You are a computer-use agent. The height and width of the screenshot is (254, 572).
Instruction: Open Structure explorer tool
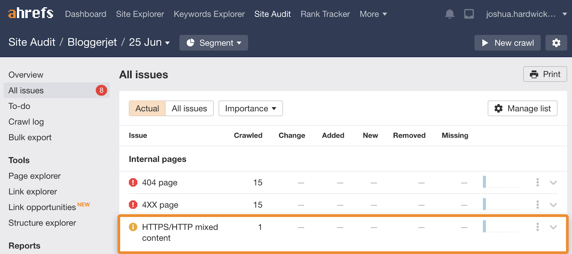tap(42, 223)
